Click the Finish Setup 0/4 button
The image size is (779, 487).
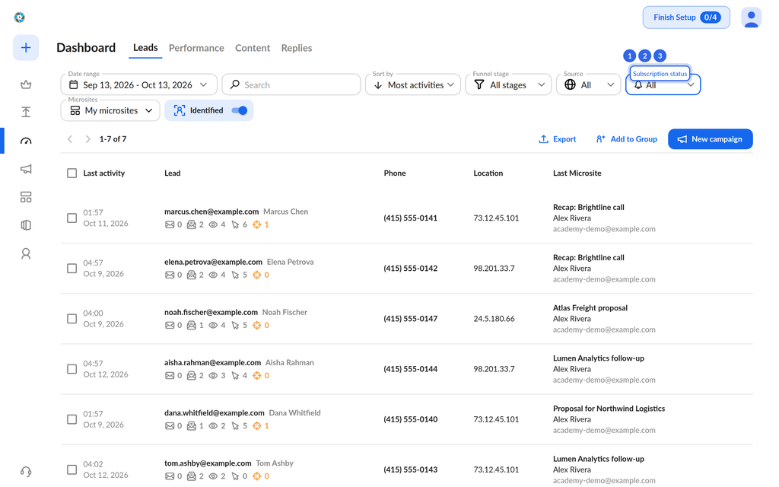686,18
